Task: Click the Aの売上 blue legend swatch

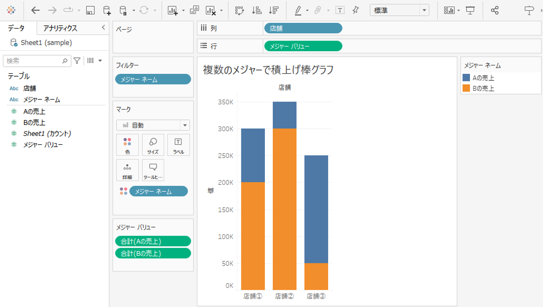Action: pos(466,78)
